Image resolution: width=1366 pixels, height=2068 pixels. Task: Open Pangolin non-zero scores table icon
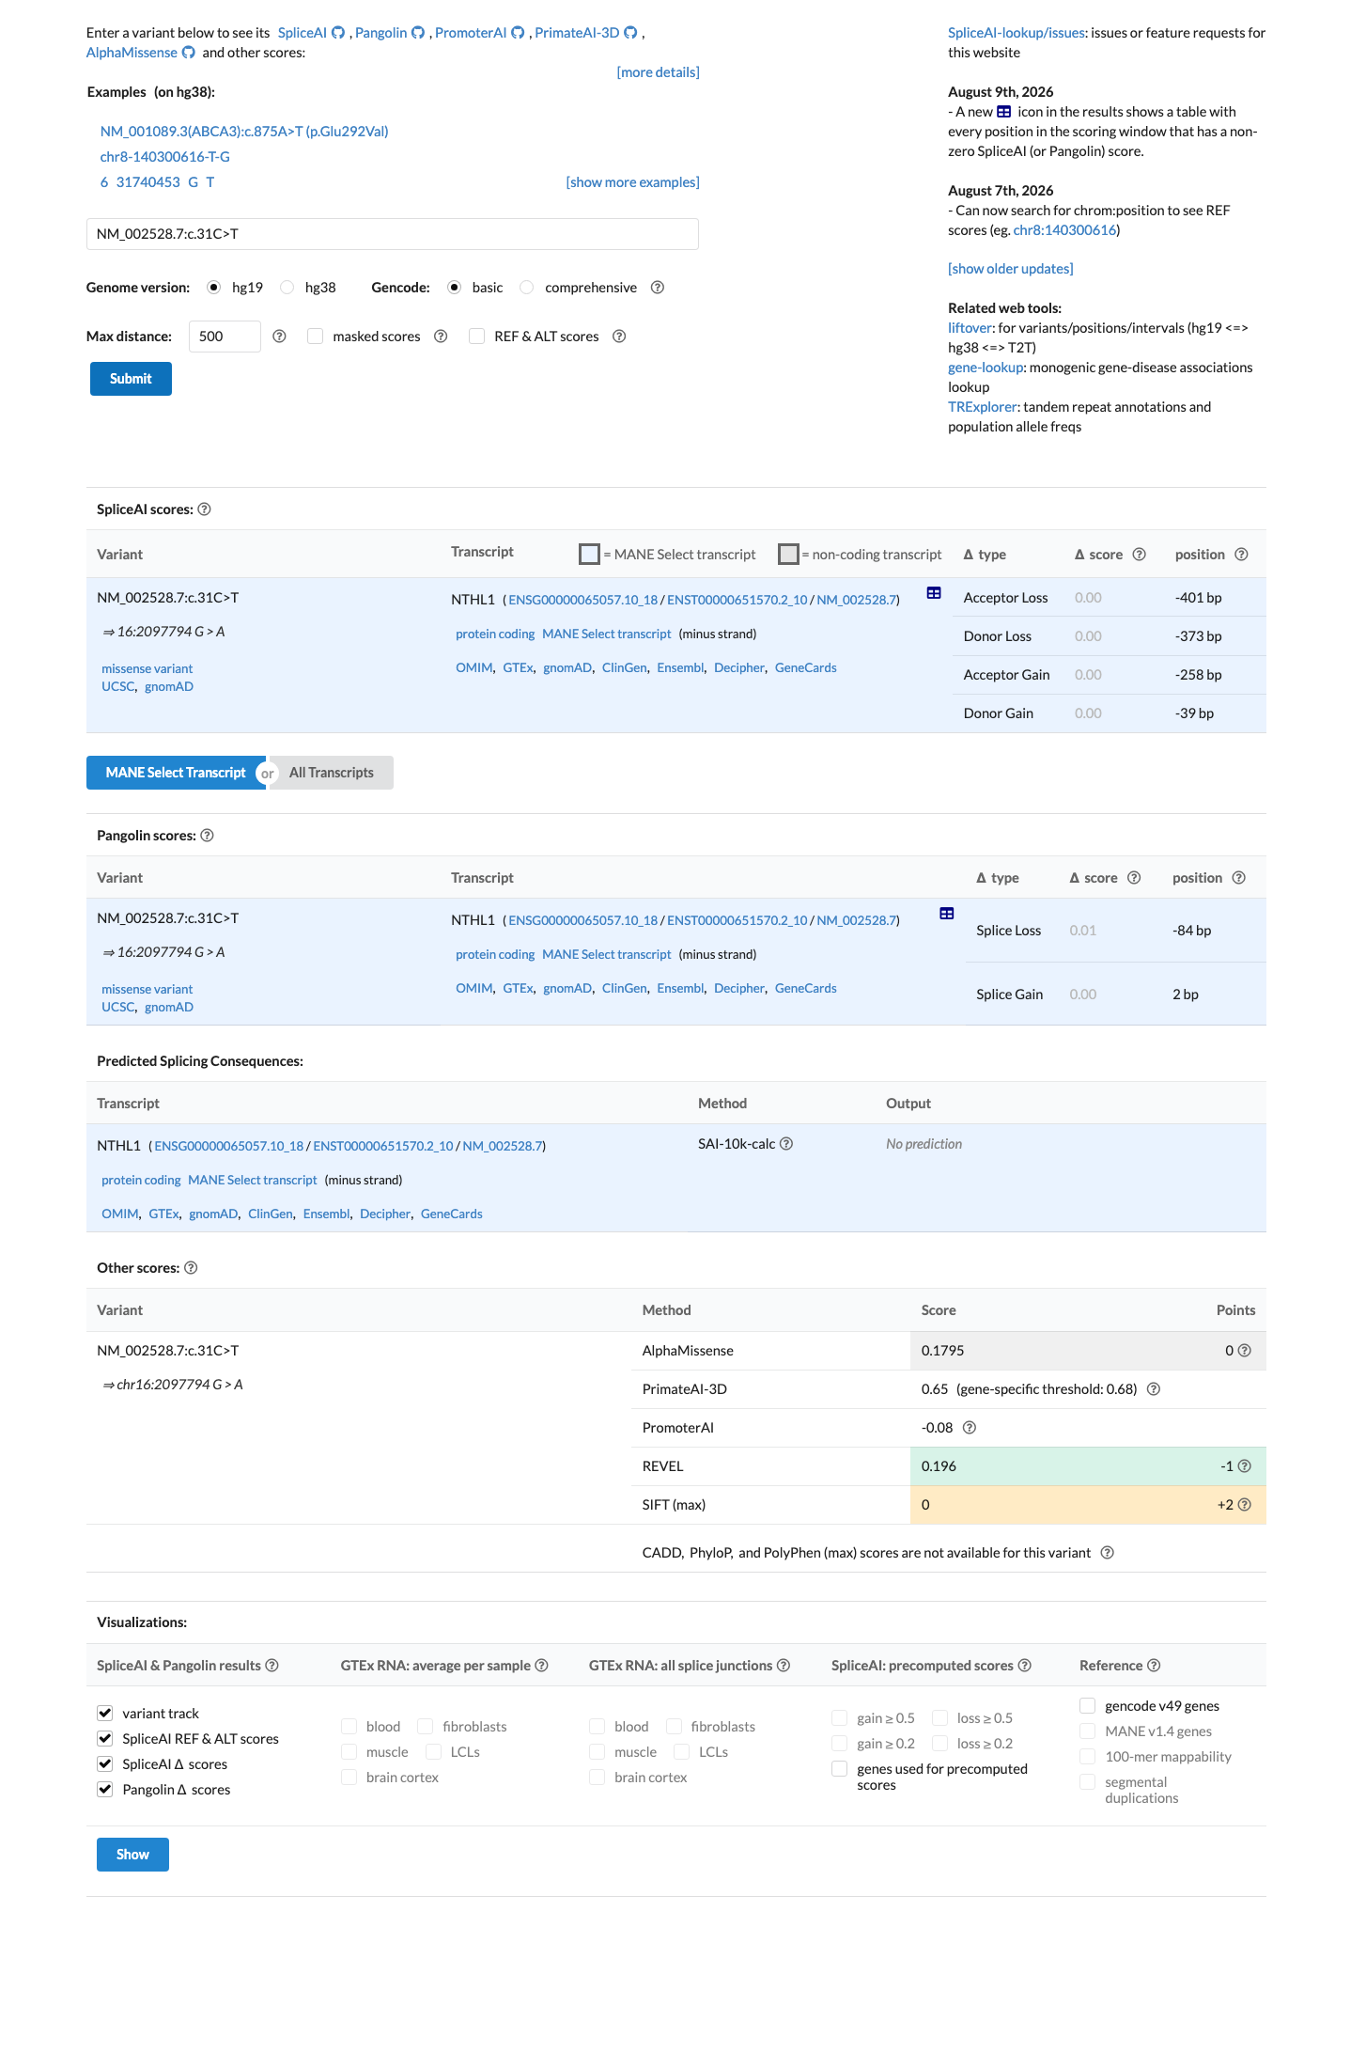point(947,914)
